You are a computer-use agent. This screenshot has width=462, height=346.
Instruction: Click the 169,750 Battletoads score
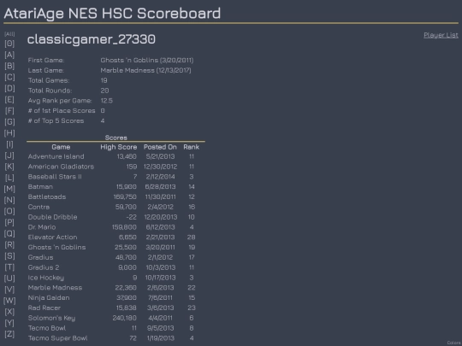(x=125, y=196)
